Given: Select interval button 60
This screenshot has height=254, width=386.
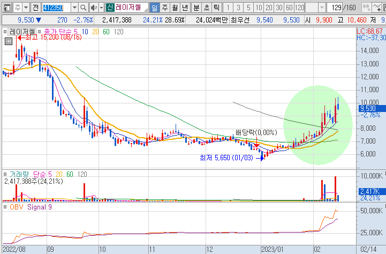Looking at the screenshot, I should click(289, 8).
